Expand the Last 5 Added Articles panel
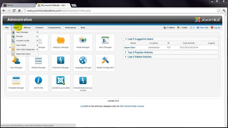228x128 pixels. click(126, 57)
